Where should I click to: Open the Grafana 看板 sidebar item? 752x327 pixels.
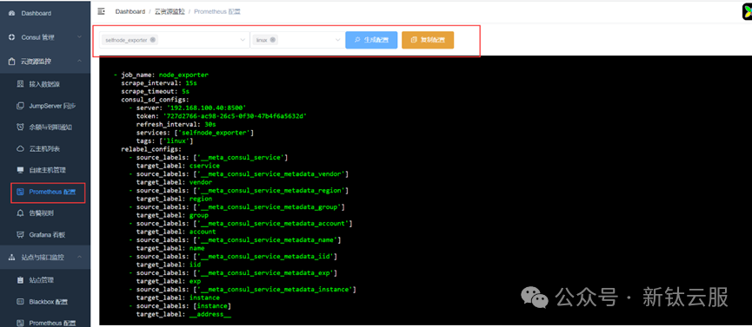(x=45, y=234)
